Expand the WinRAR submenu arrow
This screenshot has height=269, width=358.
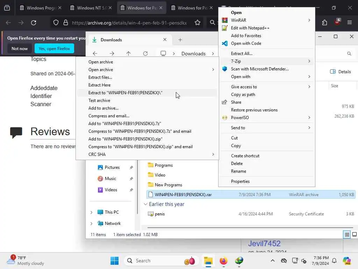coord(309,20)
